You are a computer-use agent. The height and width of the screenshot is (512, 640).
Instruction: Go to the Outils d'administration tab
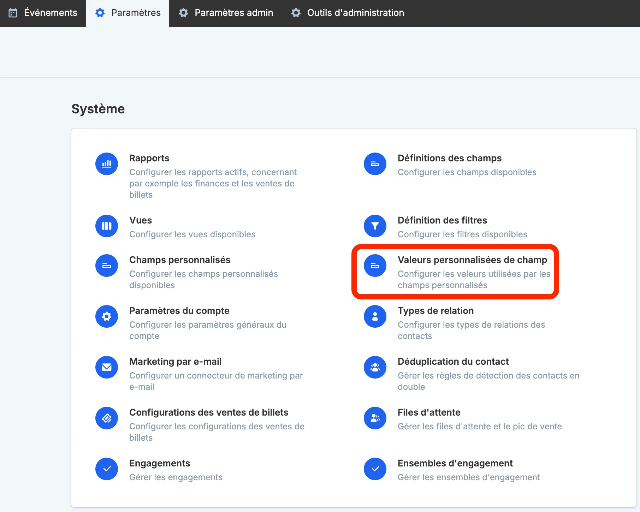tap(348, 13)
